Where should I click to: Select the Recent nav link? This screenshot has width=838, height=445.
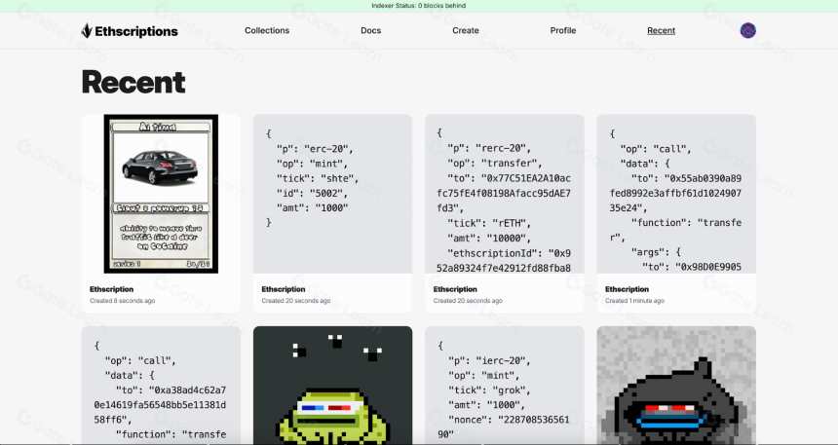[x=661, y=30]
